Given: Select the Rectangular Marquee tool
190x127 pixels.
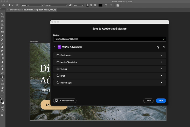Looking at the screenshot, I should coord(2,17).
